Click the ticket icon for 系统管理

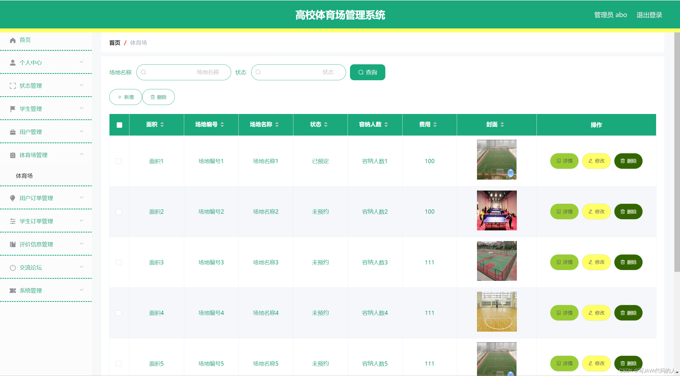[12, 291]
